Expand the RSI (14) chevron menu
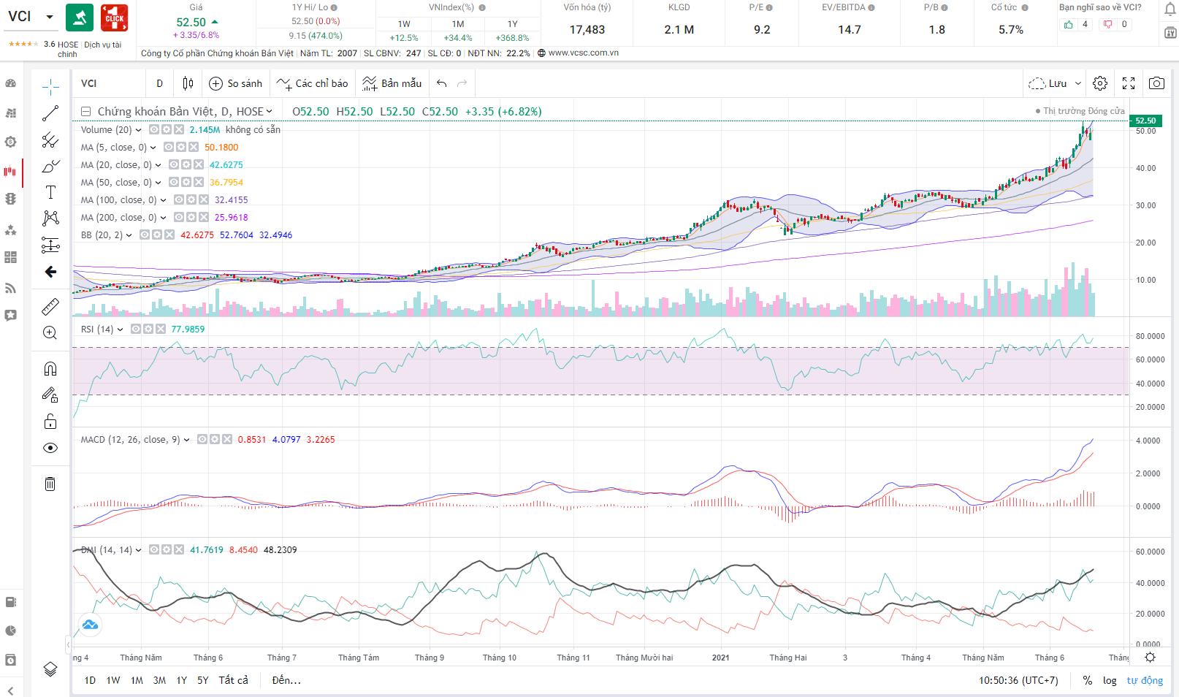Viewport: 1179px width, 697px height. (121, 329)
